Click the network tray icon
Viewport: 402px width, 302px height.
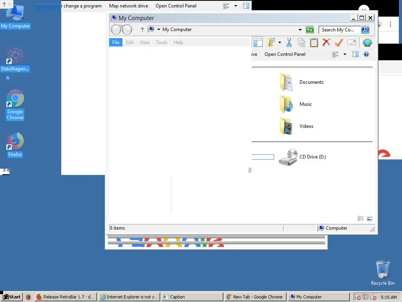365,297
